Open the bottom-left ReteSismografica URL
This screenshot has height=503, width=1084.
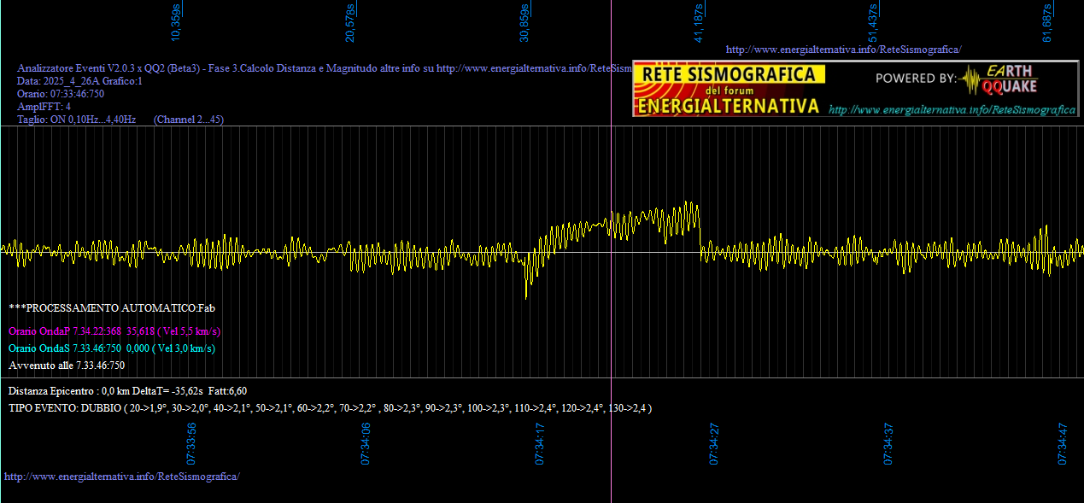tap(122, 476)
